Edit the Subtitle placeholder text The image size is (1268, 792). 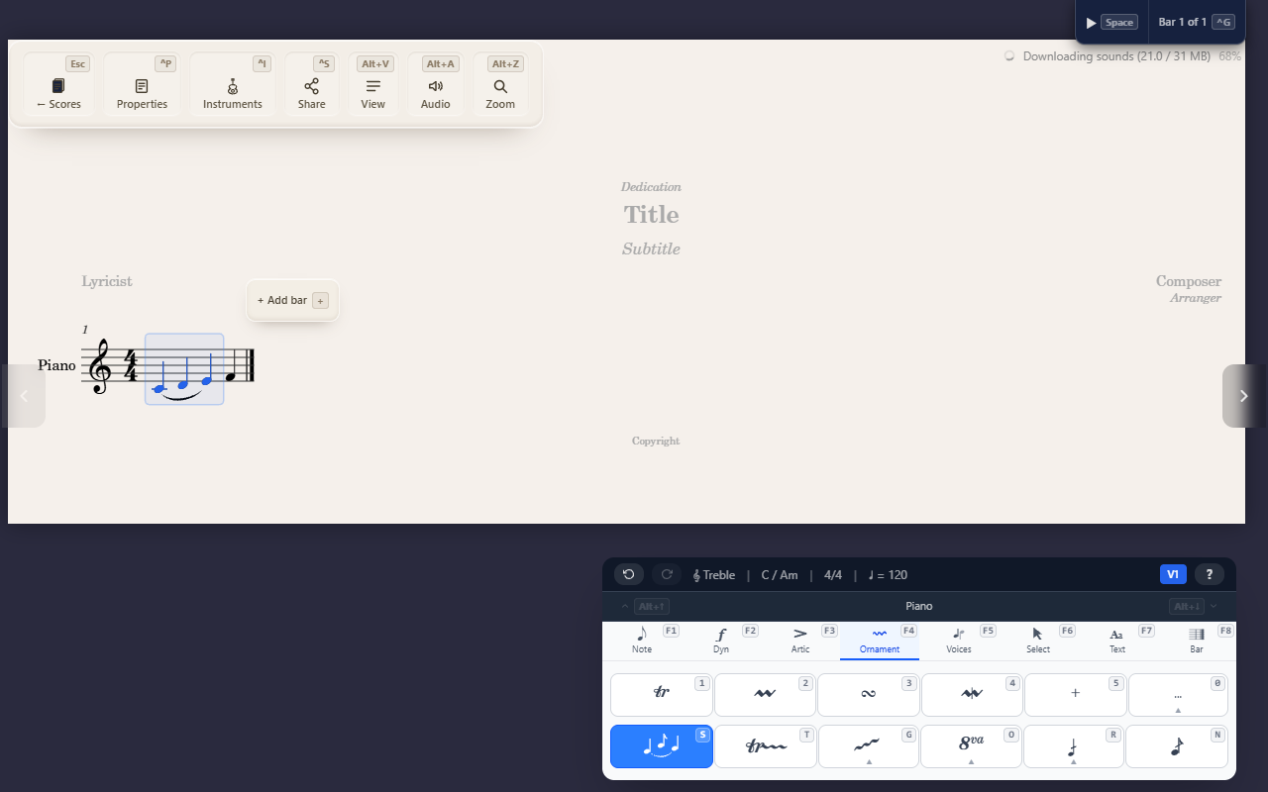tap(651, 249)
